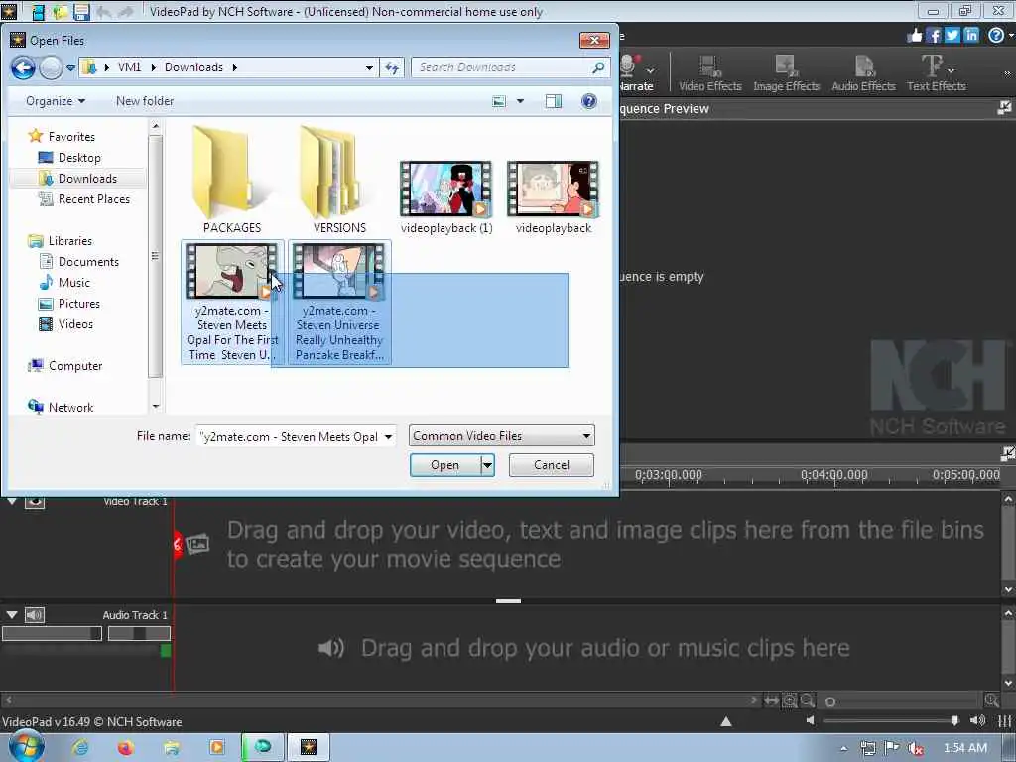Select the videoplayback video file

pyautogui.click(x=554, y=197)
